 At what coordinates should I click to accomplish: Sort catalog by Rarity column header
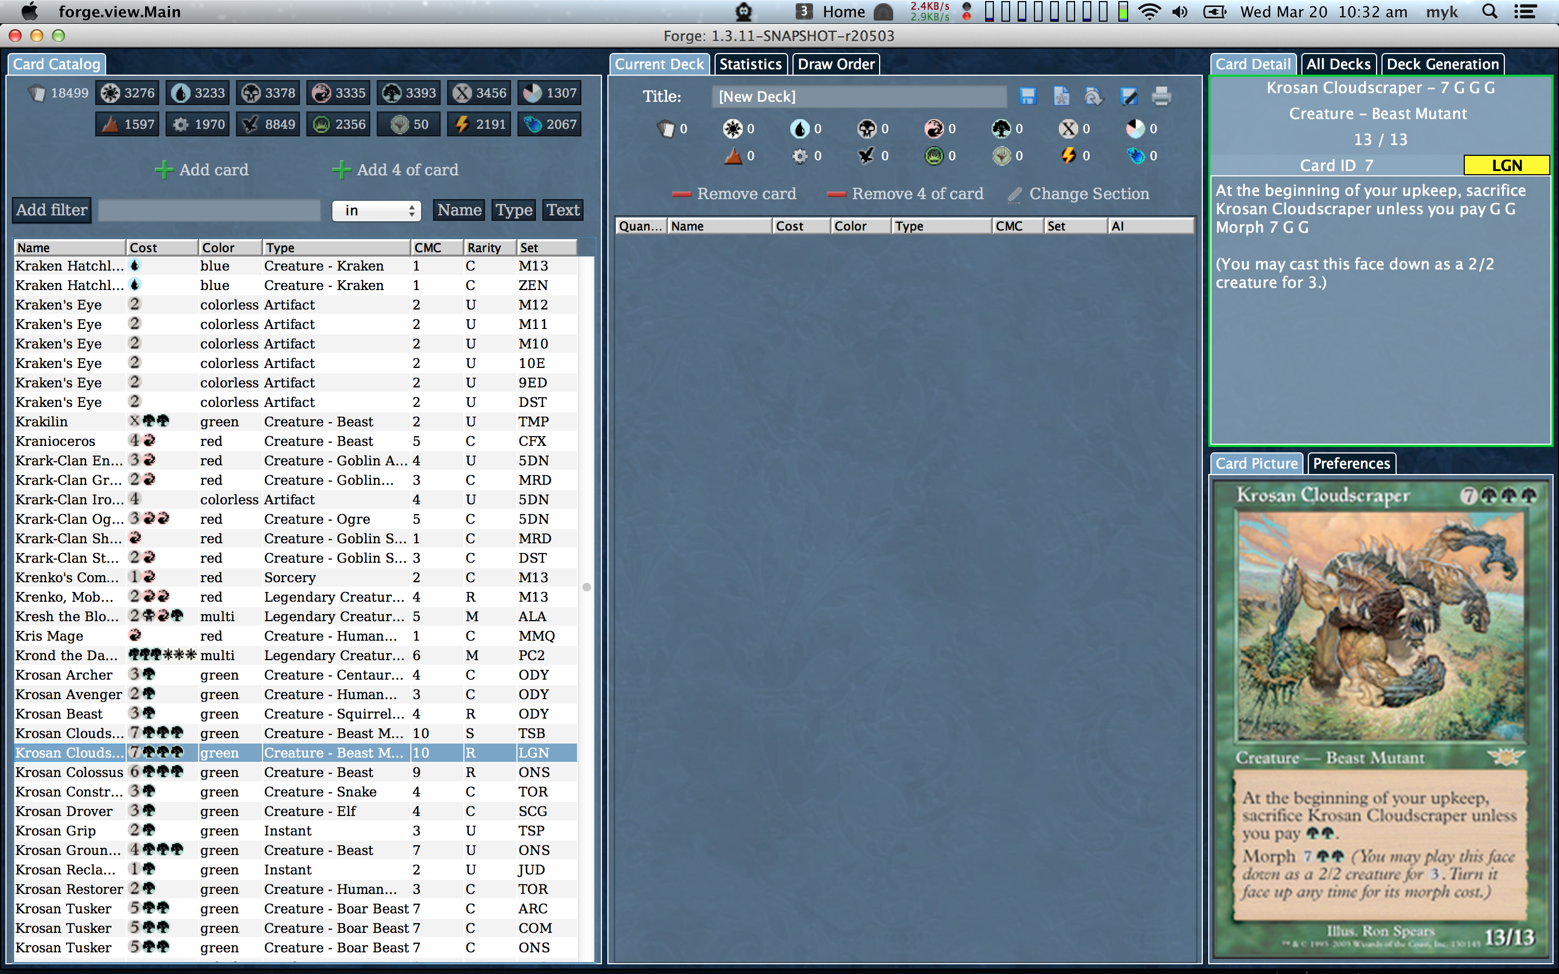[490, 247]
